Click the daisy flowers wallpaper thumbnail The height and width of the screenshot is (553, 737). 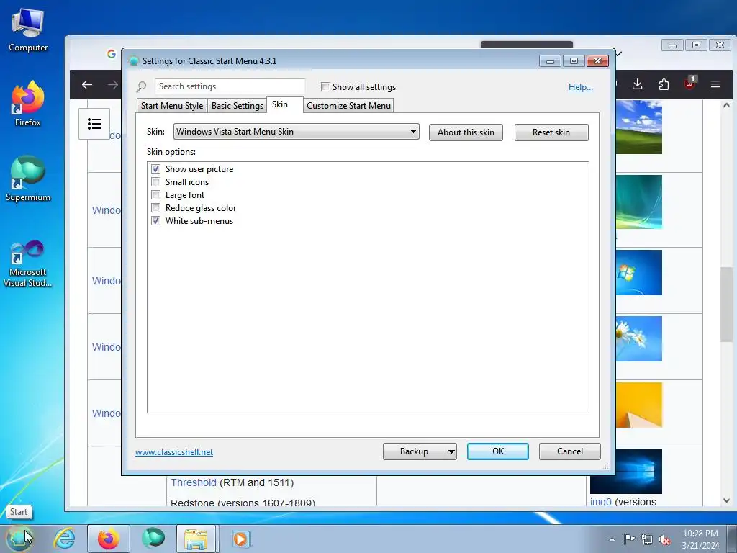pos(639,338)
